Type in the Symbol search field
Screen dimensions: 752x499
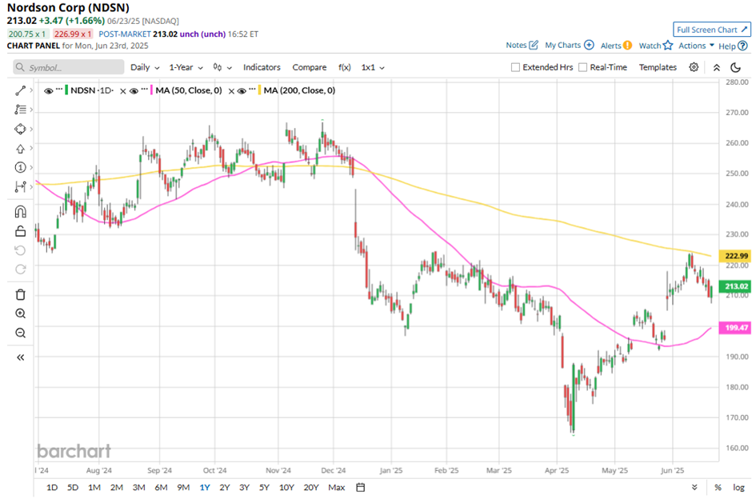(x=72, y=68)
